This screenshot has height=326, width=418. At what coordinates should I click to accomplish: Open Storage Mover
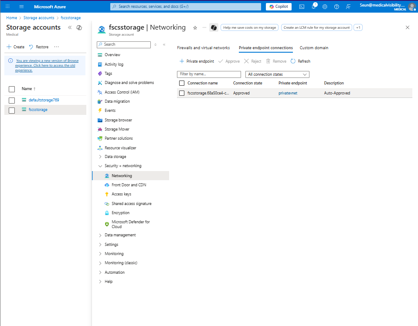[117, 129]
